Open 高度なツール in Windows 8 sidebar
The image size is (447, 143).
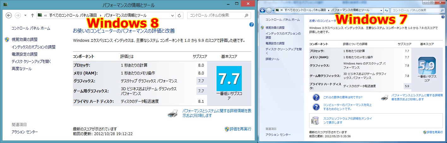tap(21, 69)
